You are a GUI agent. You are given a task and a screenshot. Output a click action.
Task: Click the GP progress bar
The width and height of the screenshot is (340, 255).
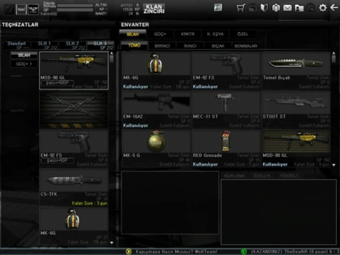pos(75,10)
